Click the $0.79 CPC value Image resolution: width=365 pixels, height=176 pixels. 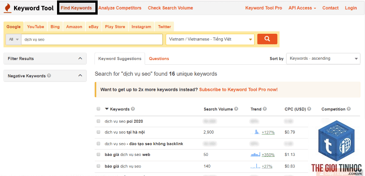click(290, 132)
